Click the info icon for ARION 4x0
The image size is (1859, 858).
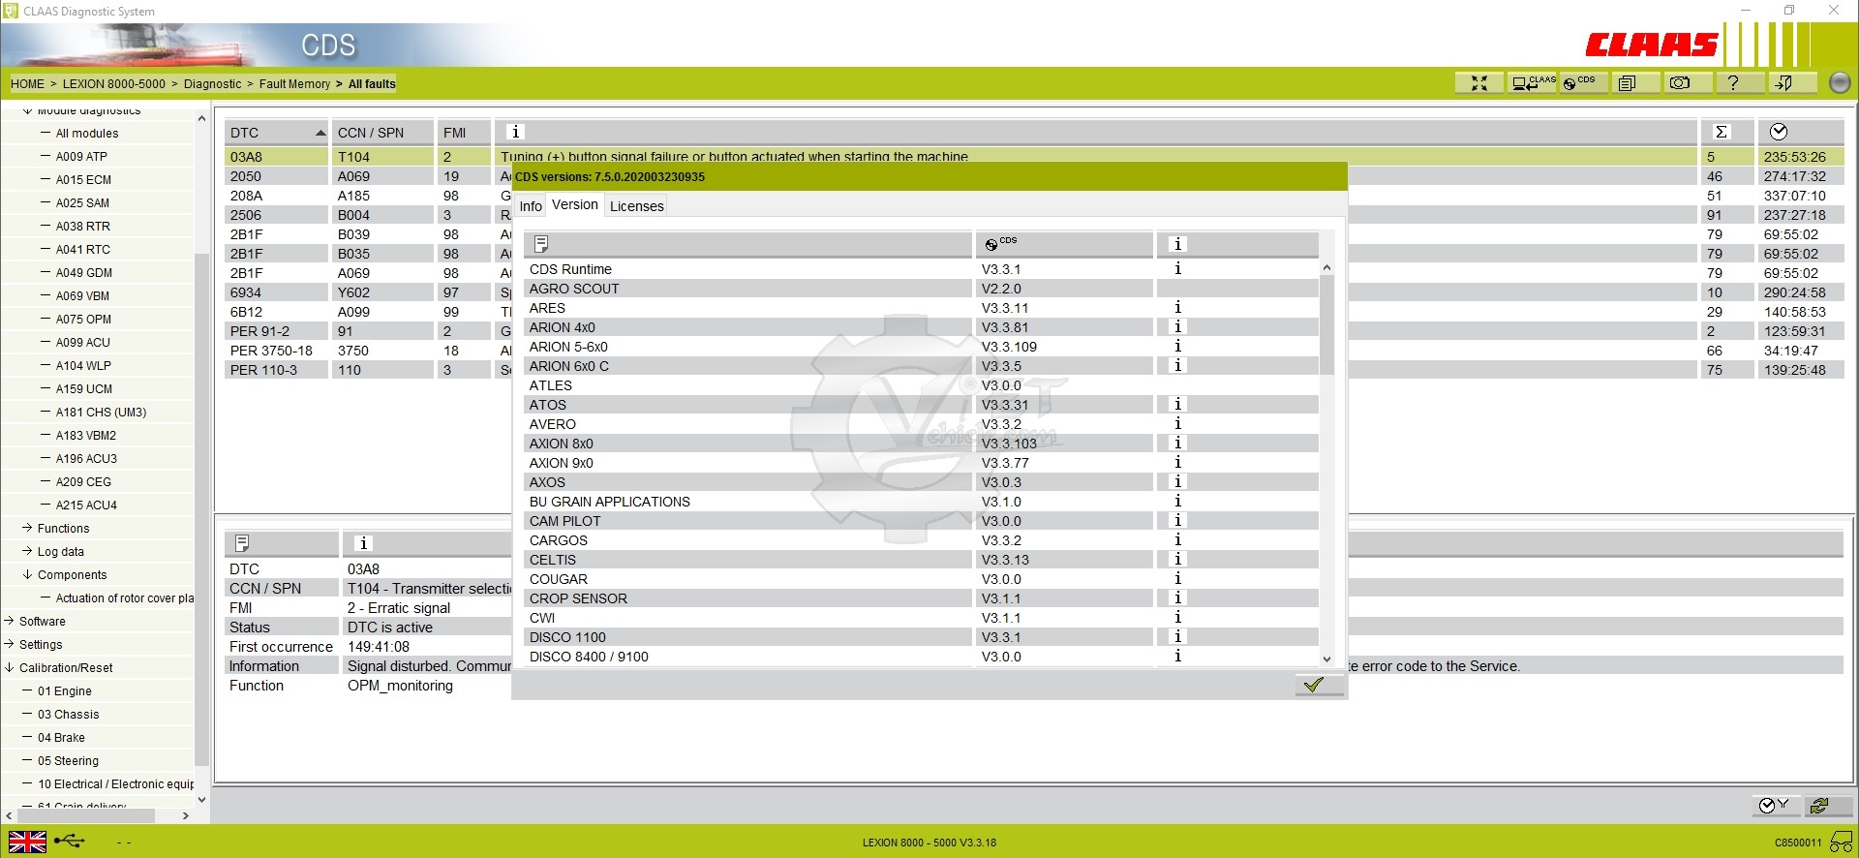coord(1177,327)
